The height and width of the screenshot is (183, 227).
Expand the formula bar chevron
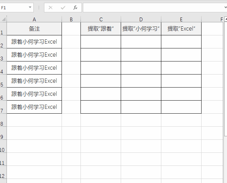coord(226,7)
